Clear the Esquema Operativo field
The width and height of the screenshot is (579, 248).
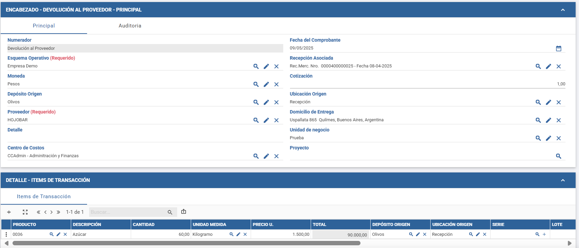[276, 66]
